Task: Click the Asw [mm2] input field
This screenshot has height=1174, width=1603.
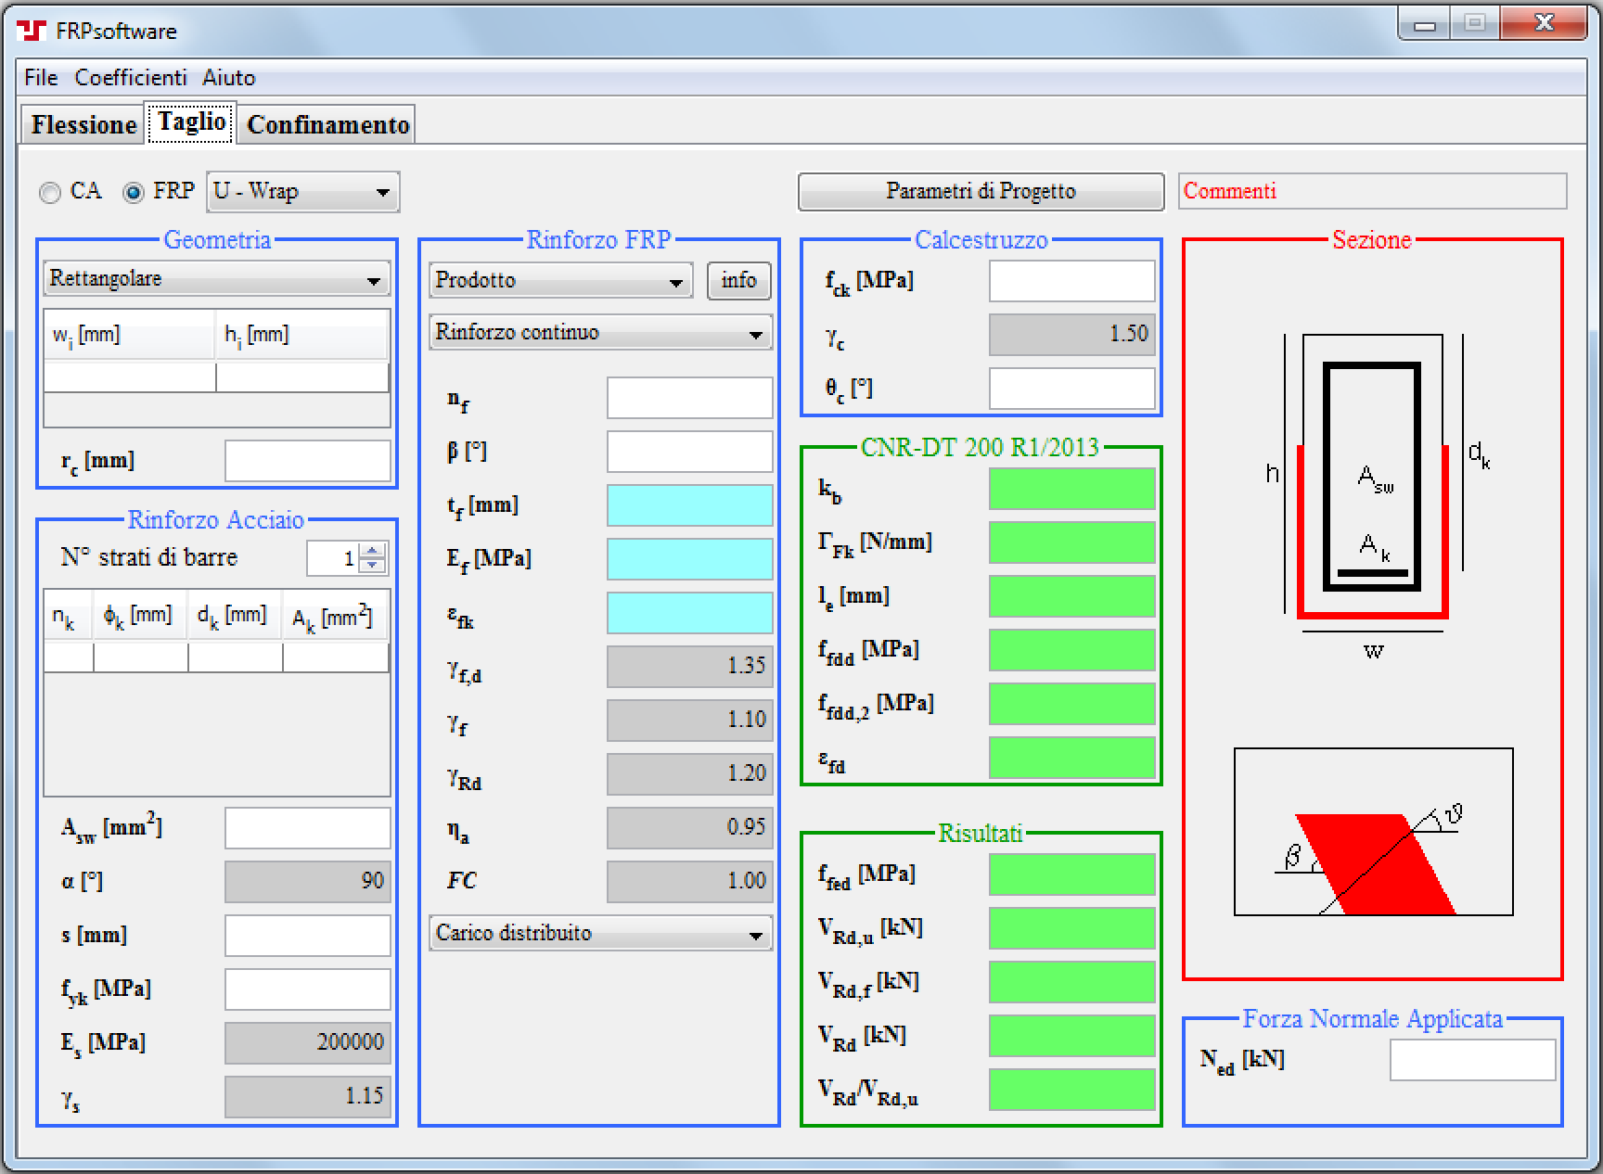Action: pos(308,828)
